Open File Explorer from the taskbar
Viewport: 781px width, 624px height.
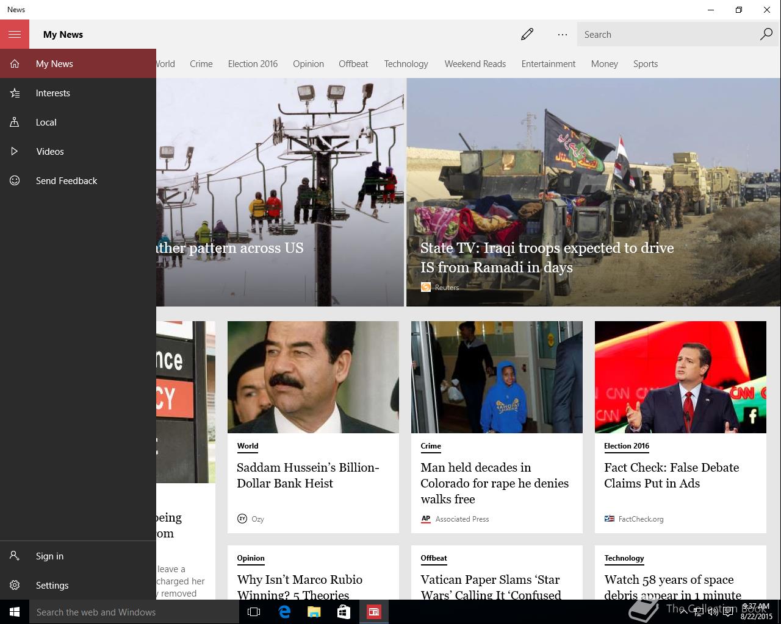[x=314, y=612]
